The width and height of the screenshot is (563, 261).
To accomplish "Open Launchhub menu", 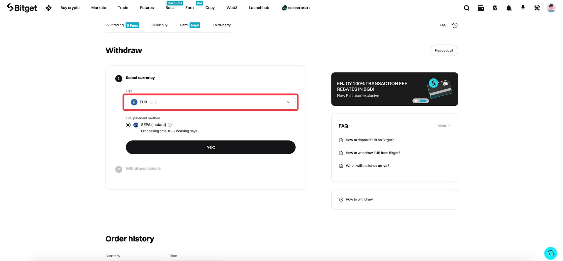I will 259,8.
